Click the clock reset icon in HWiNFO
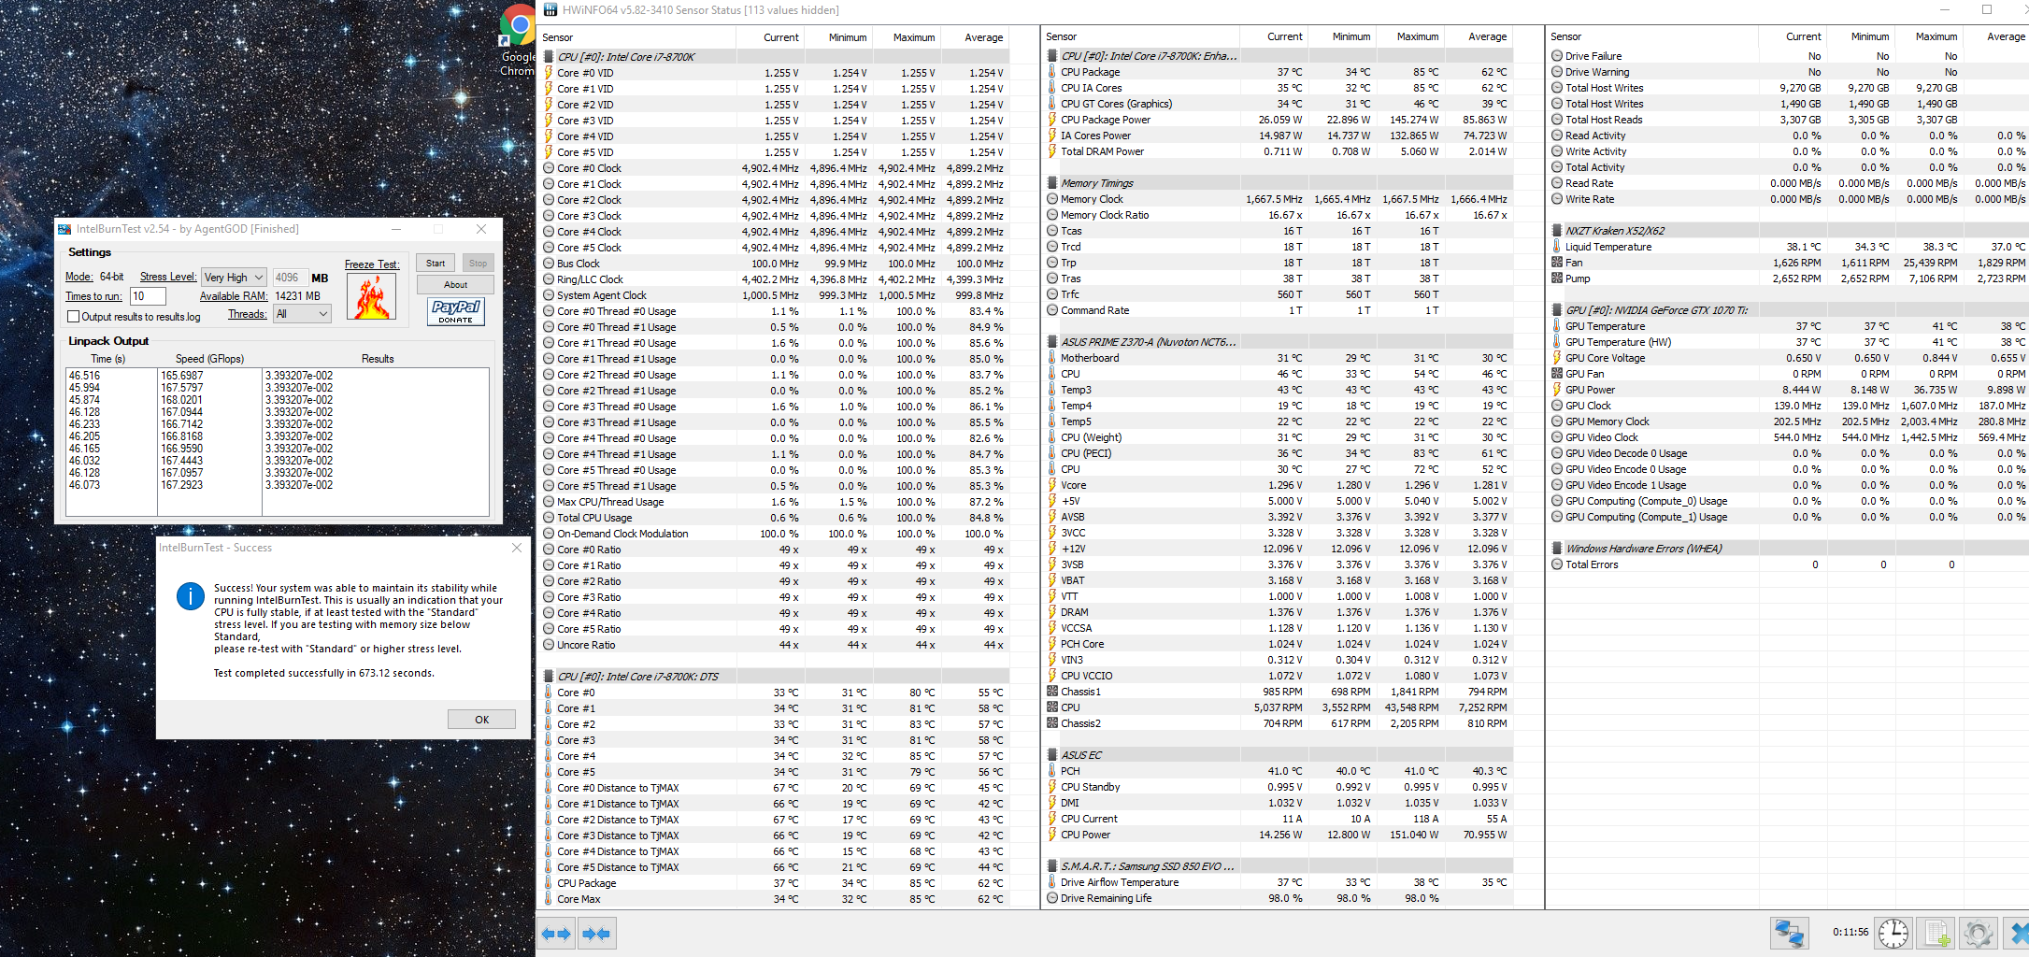Viewport: 2029px width, 957px height. 1893,933
